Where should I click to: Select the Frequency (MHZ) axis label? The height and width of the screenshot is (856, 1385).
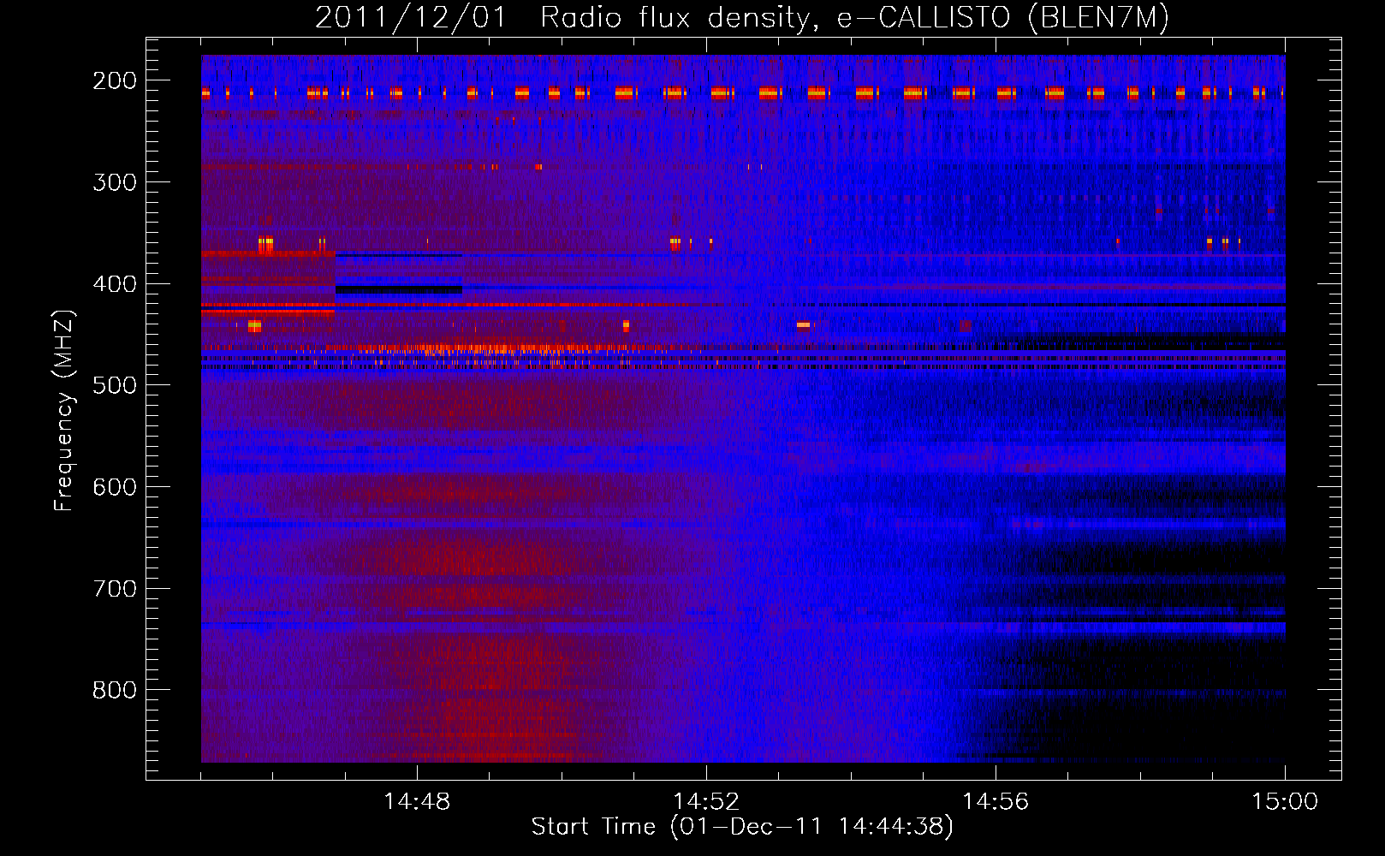point(64,410)
